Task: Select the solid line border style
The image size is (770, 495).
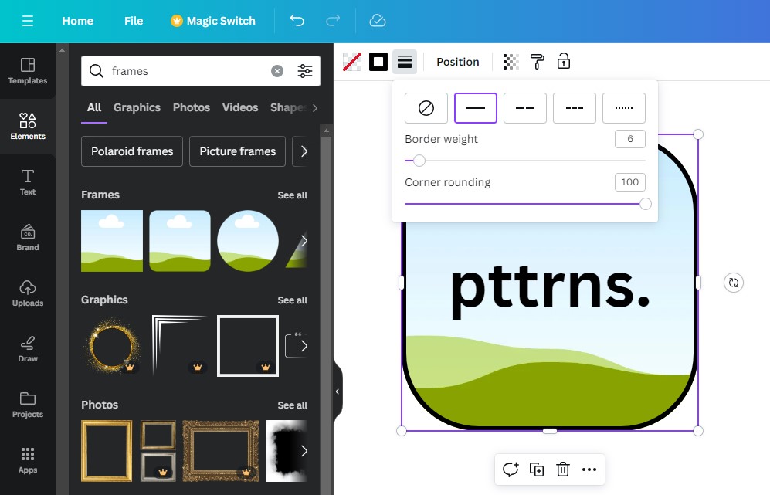Action: click(475, 108)
